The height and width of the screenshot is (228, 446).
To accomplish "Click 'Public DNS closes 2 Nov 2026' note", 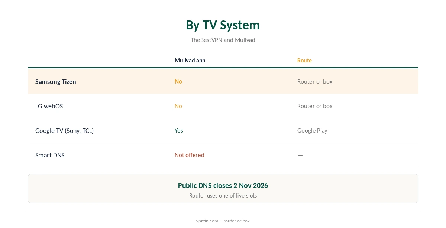I will tap(223, 185).
